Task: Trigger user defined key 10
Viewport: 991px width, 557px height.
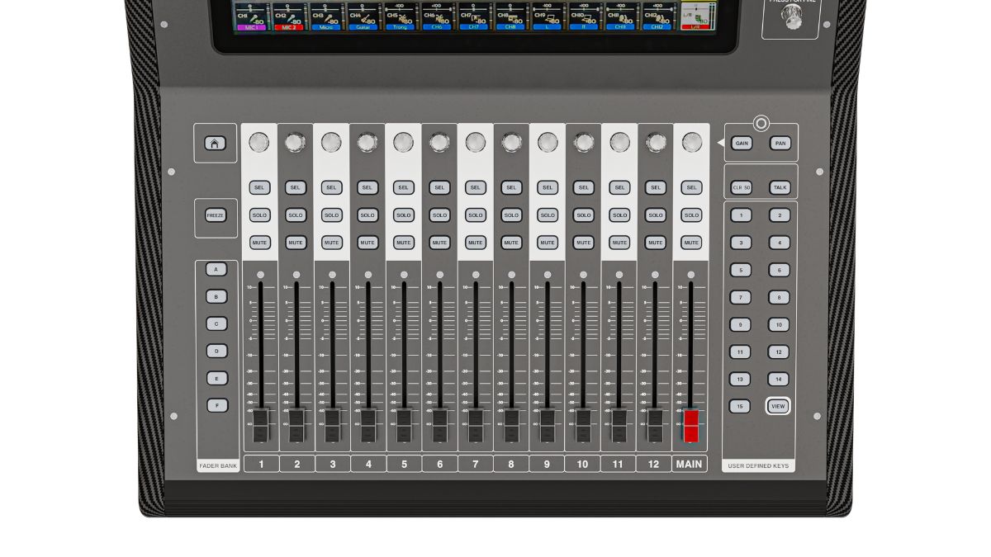Action: [779, 325]
